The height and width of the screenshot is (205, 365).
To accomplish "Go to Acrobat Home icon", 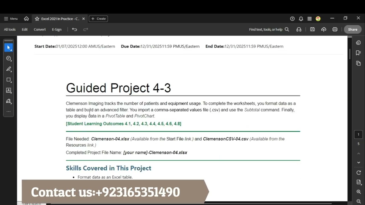I will point(27,19).
